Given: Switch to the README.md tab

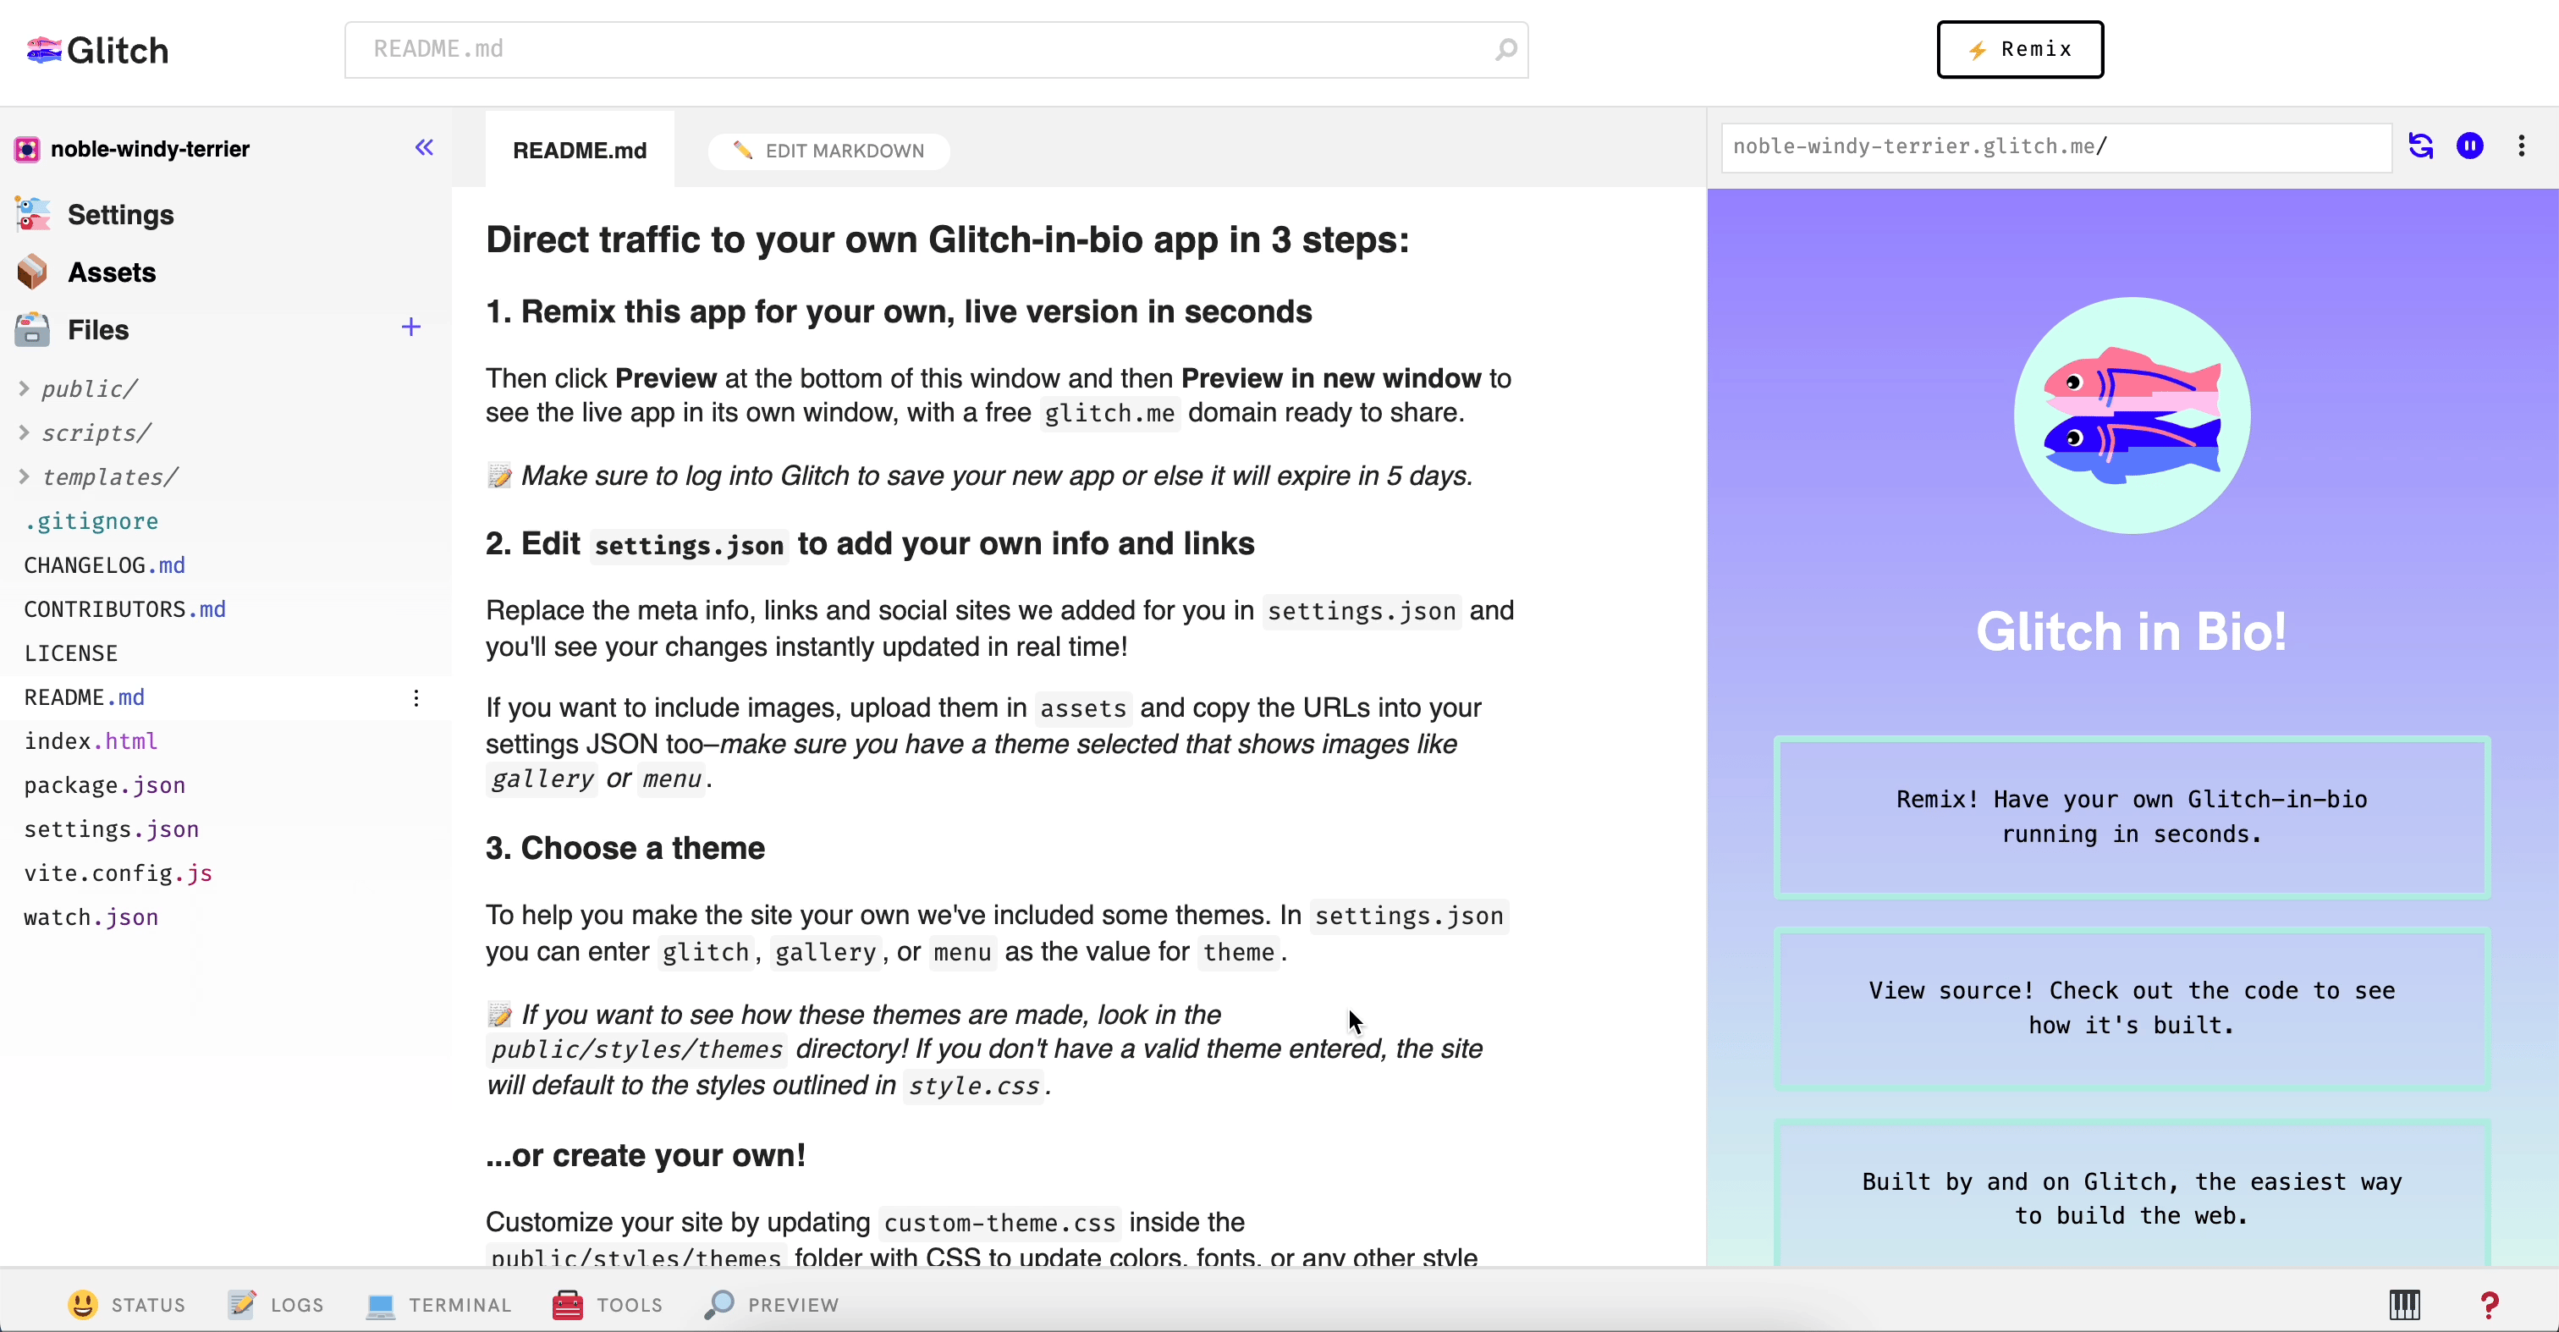Looking at the screenshot, I should coord(581,150).
